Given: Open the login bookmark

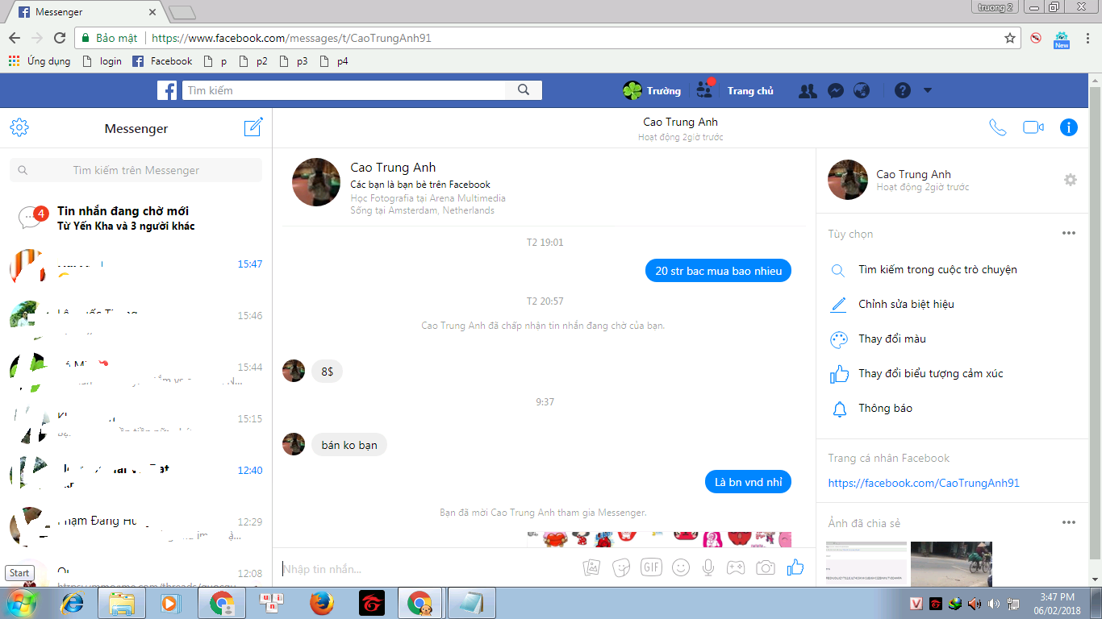Looking at the screenshot, I should click(102, 61).
